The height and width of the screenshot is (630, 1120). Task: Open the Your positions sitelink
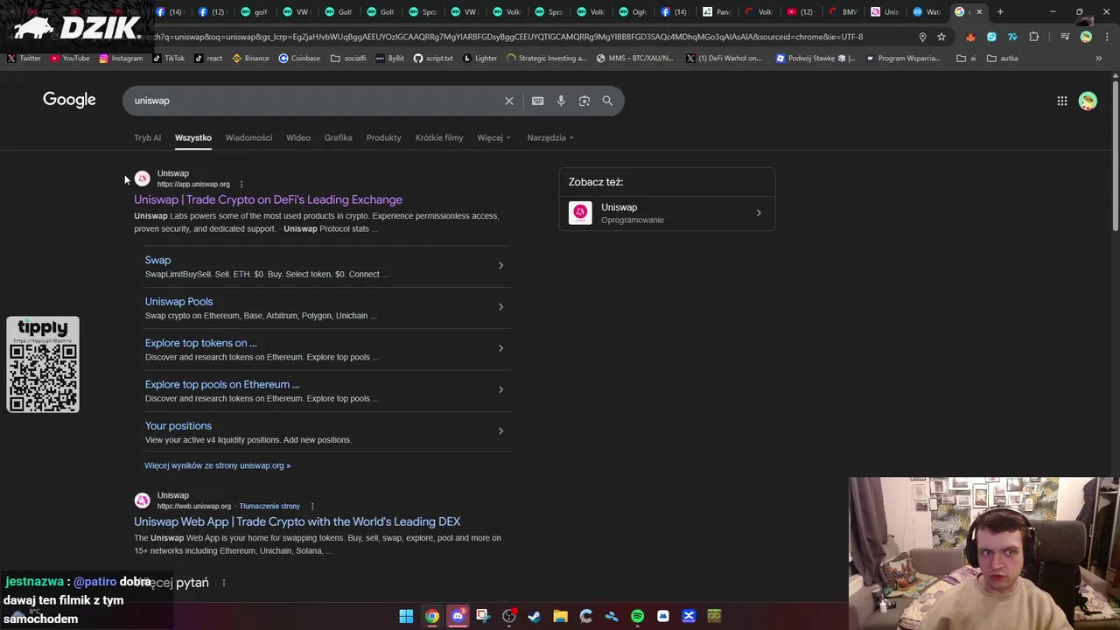click(x=178, y=426)
